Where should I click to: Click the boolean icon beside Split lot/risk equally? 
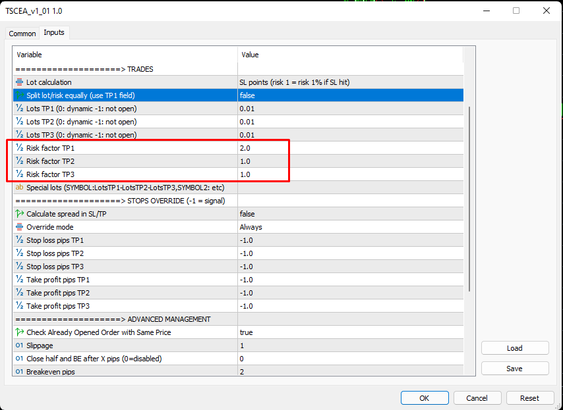(x=19, y=95)
